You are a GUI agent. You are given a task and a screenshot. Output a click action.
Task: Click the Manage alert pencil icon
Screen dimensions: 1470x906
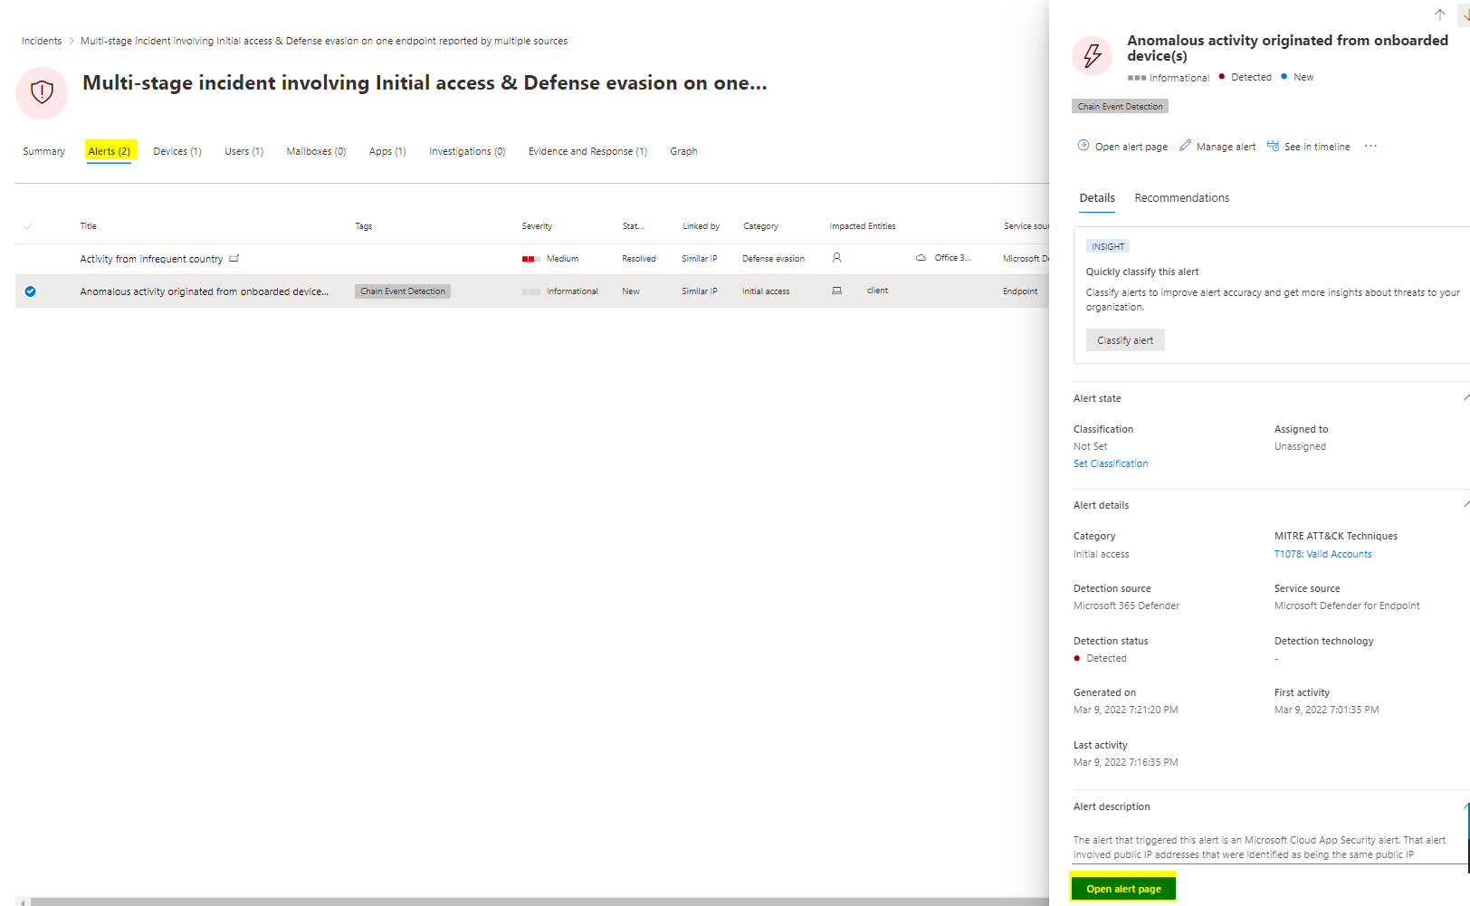[1185, 146]
